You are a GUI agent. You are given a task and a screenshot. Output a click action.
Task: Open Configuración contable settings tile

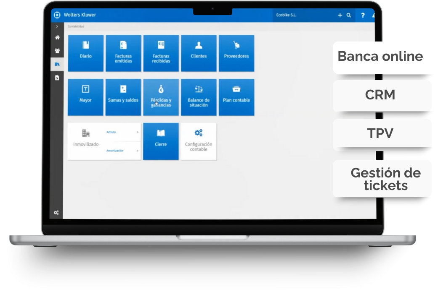(x=199, y=141)
